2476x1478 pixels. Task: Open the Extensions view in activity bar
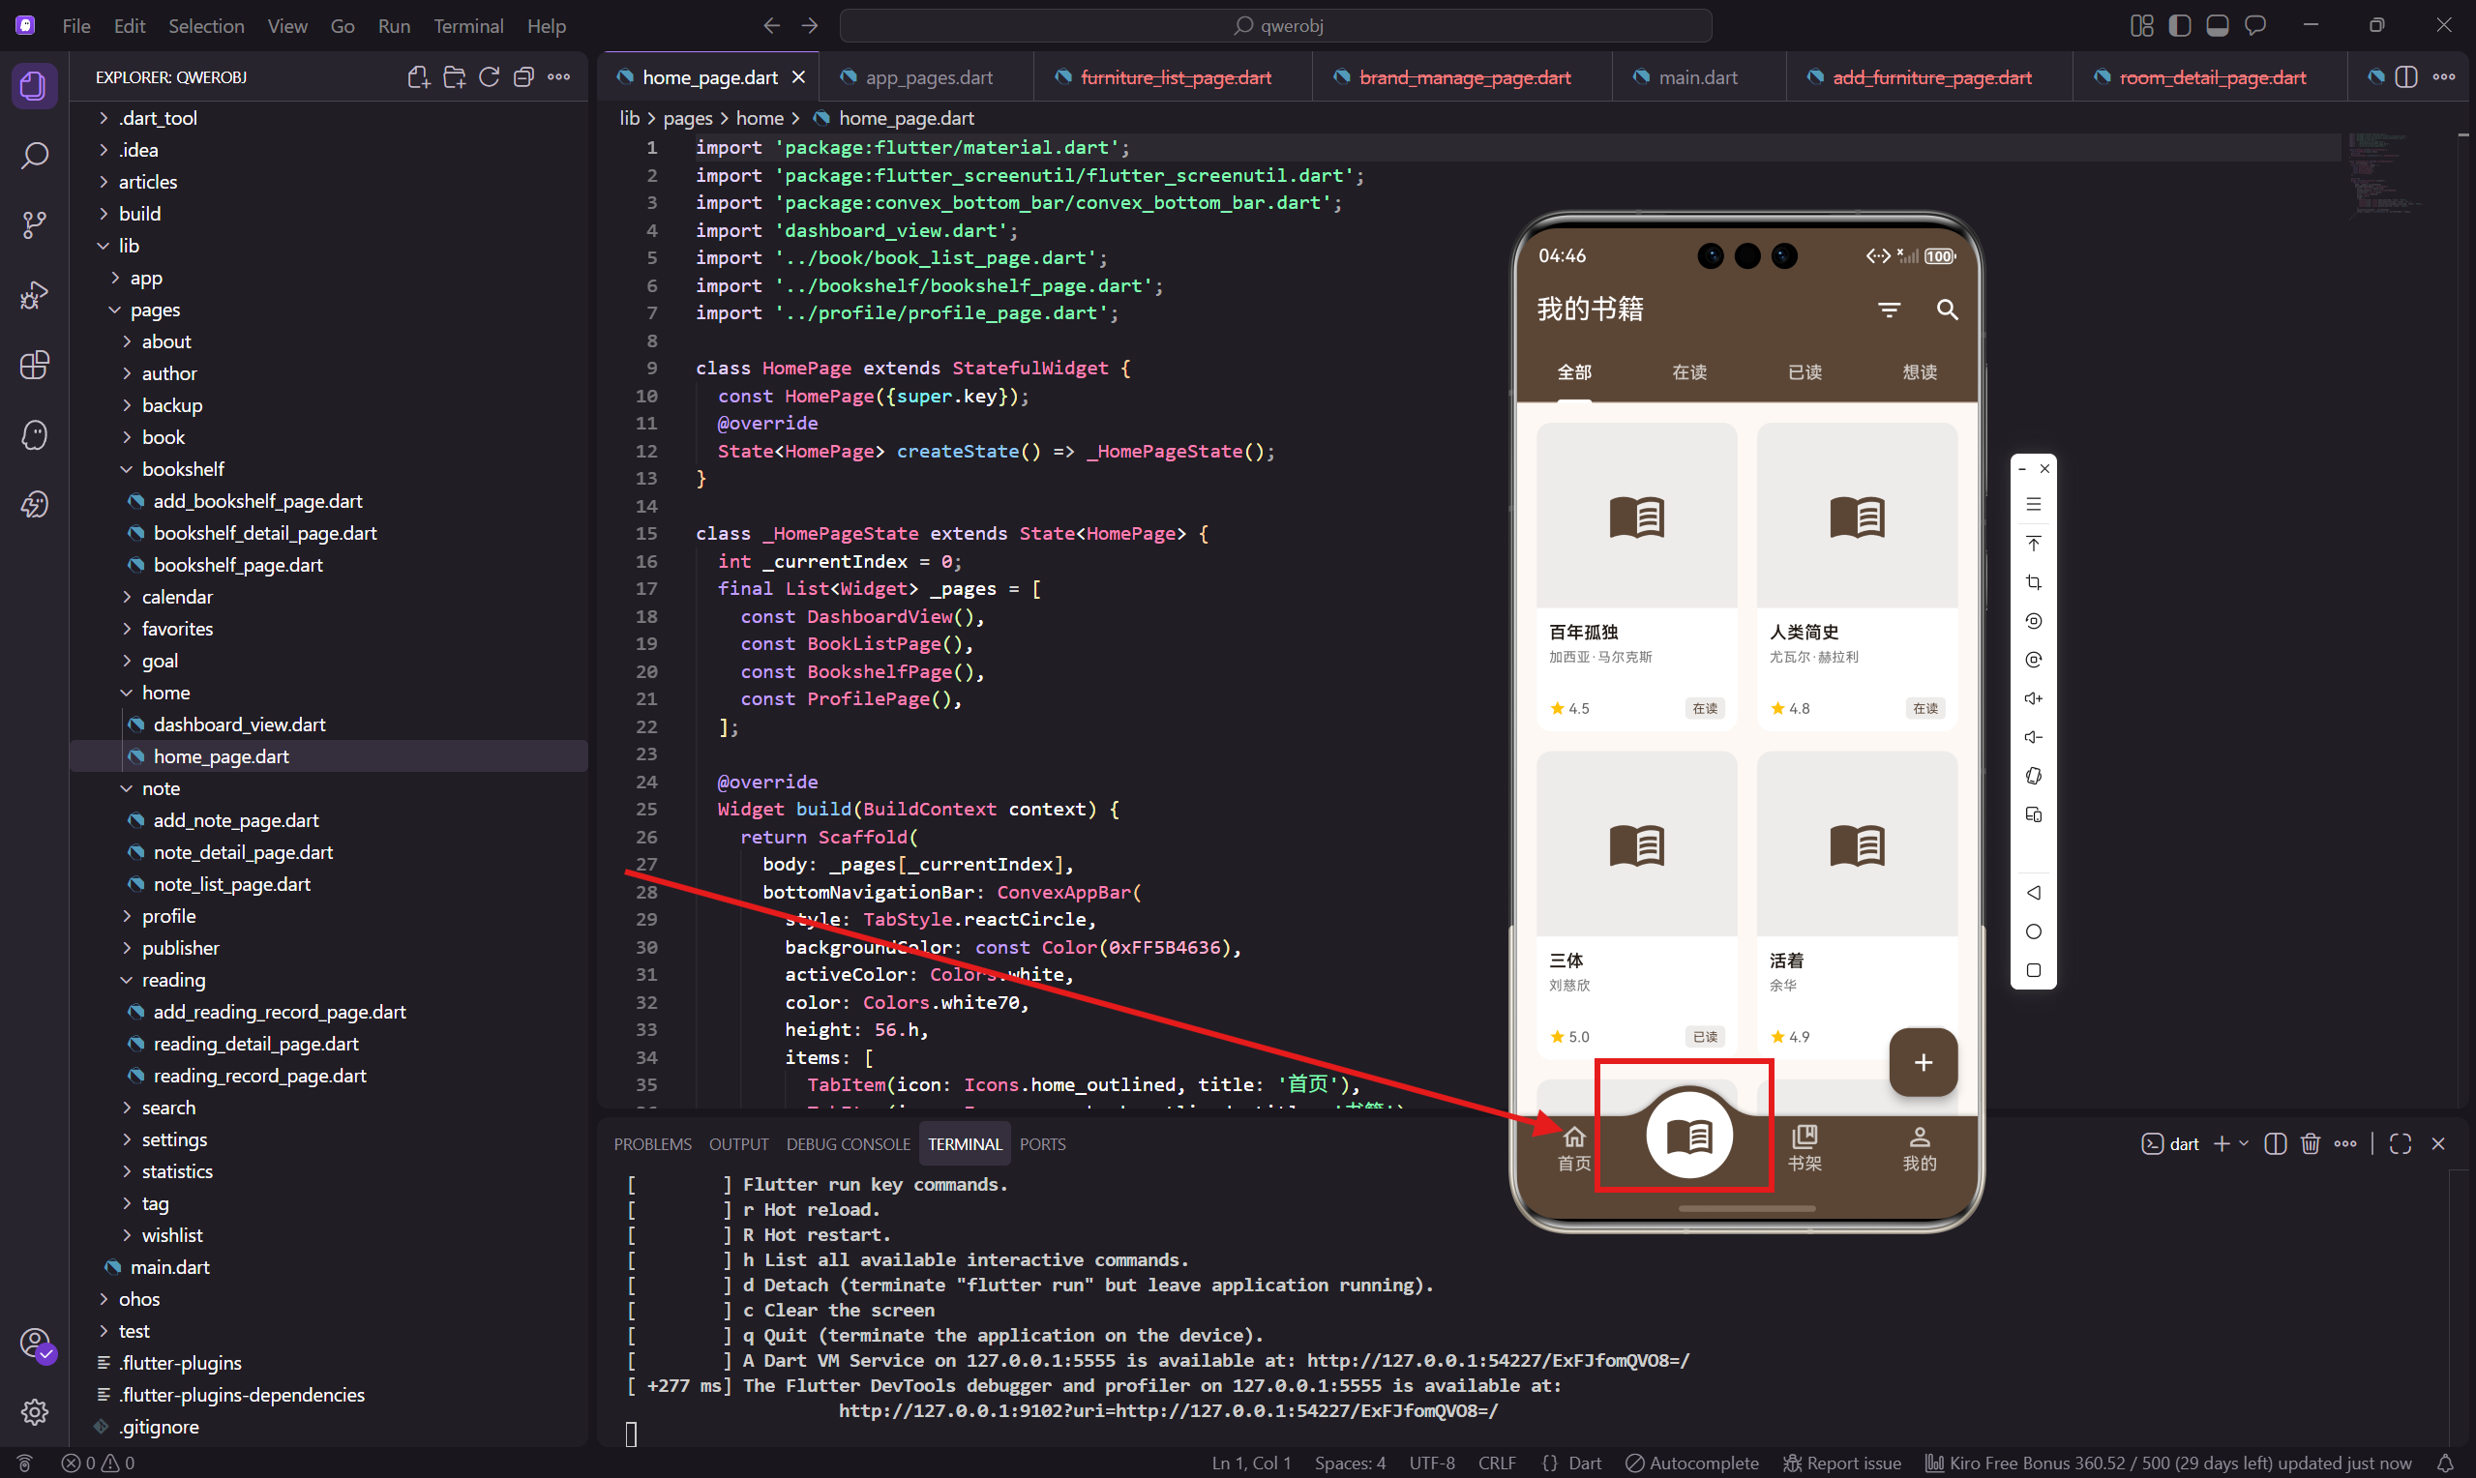[x=35, y=365]
